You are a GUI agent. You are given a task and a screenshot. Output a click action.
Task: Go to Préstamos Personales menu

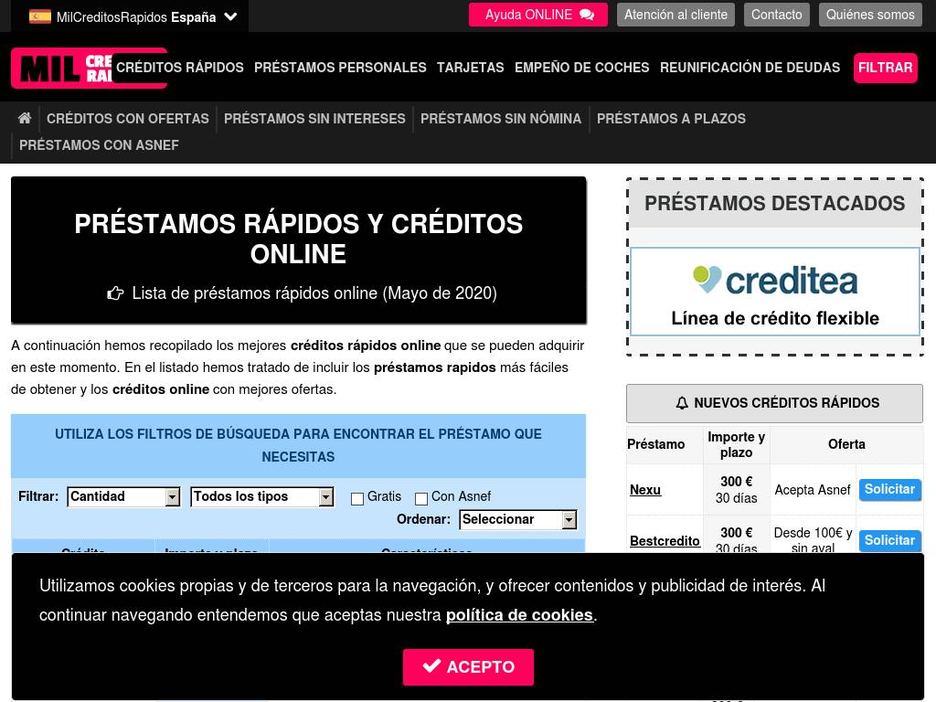pos(340,68)
